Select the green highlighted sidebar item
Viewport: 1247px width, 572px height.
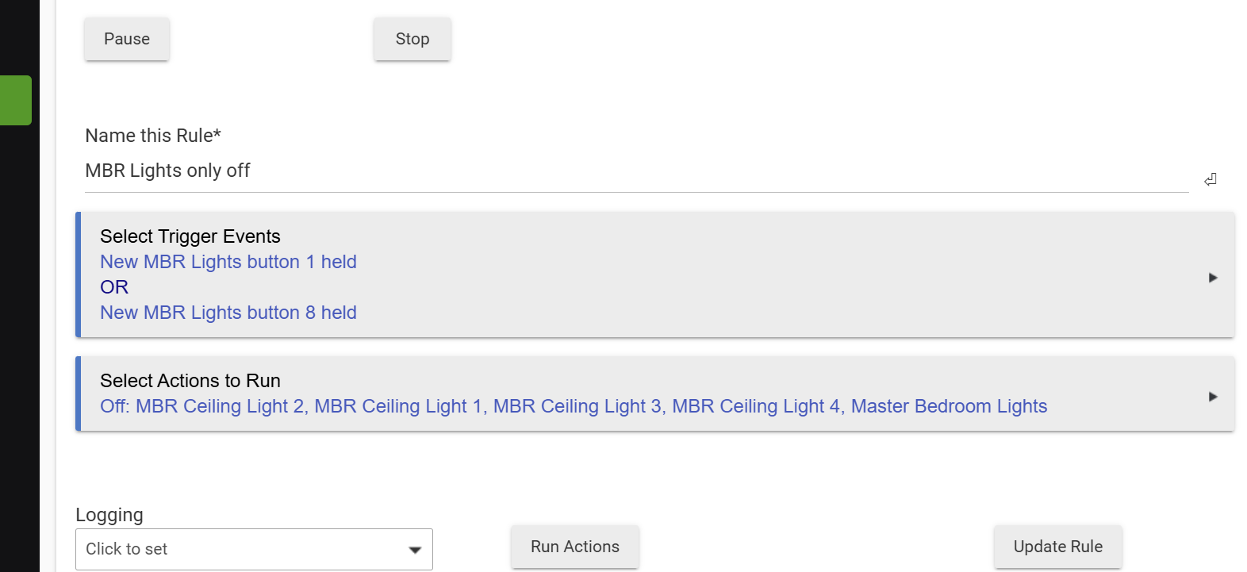[x=16, y=100]
